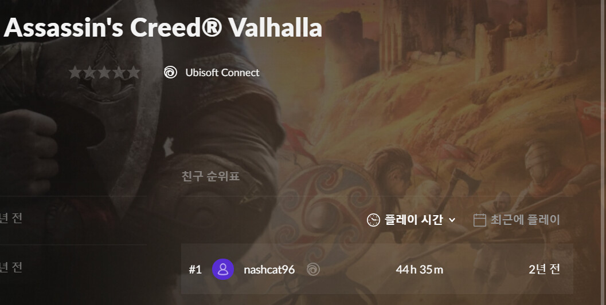The image size is (606, 305).
Task: Rate the game one star
Action: [x=75, y=73]
